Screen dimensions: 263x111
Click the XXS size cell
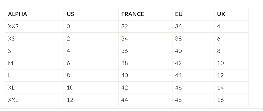(x=34, y=26)
